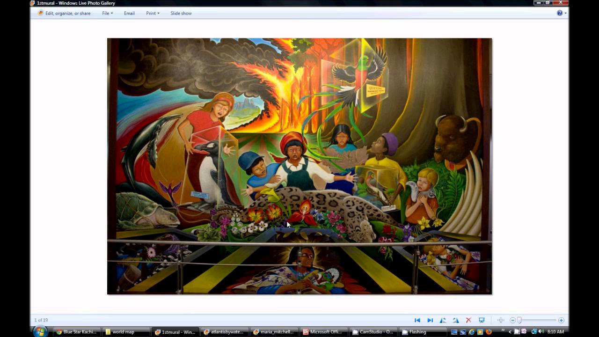The height and width of the screenshot is (337, 599).
Task: Open the Print dropdown menu
Action: click(x=153, y=13)
